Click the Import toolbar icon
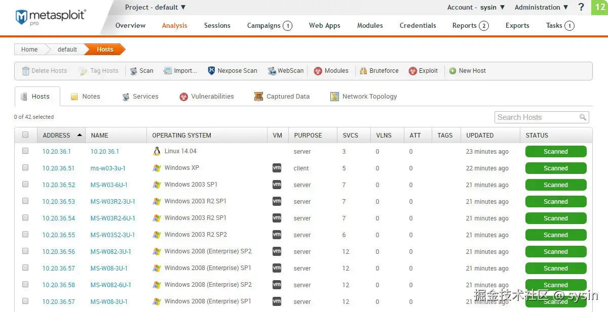Screen dimensions: 608x312 tap(167, 71)
